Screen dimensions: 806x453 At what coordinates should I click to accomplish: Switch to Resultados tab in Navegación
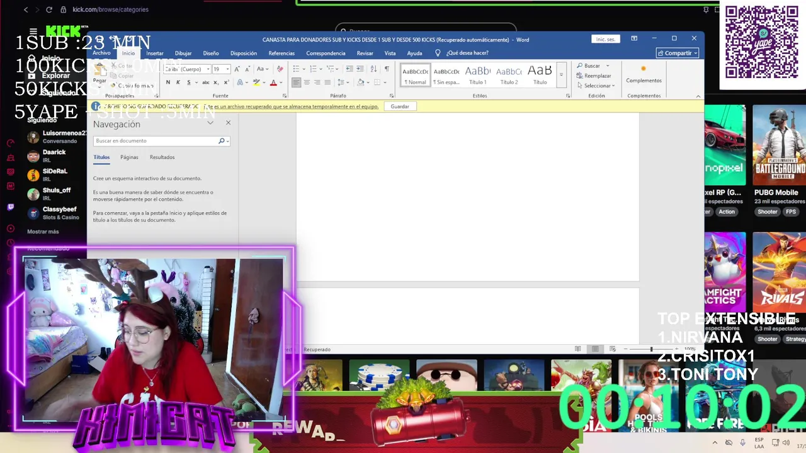coord(162,157)
